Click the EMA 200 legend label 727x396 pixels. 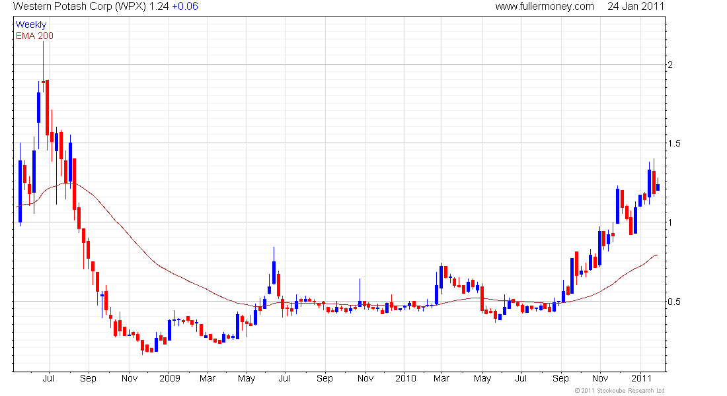pyautogui.click(x=34, y=36)
